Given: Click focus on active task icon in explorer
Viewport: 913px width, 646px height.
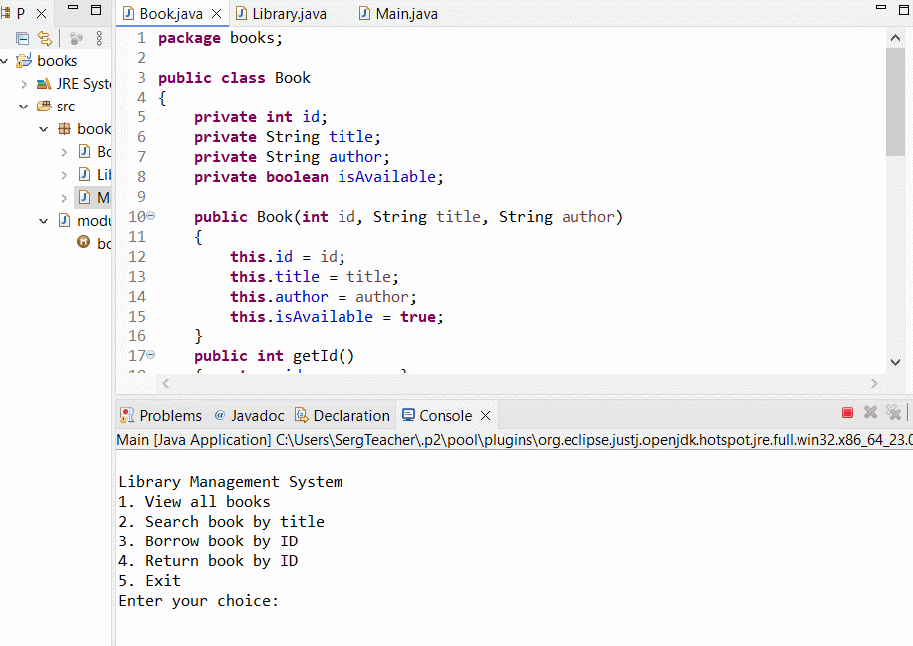Looking at the screenshot, I should pos(76,39).
